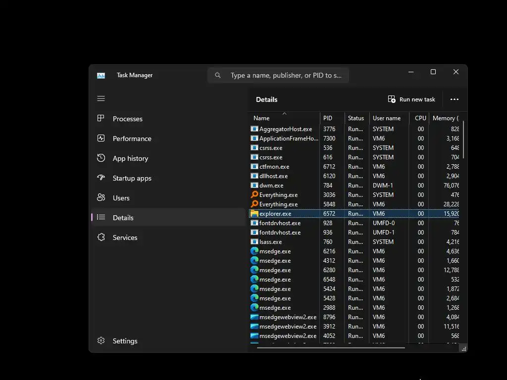Click the Services puzzle icon
Image resolution: width=507 pixels, height=380 pixels.
(x=101, y=237)
